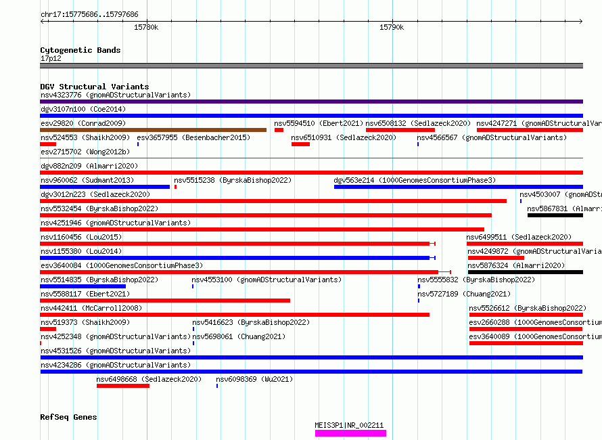Image resolution: width=602 pixels, height=440 pixels.
Task: Click the black nsv5867831 variant bar
Action: (x=555, y=215)
